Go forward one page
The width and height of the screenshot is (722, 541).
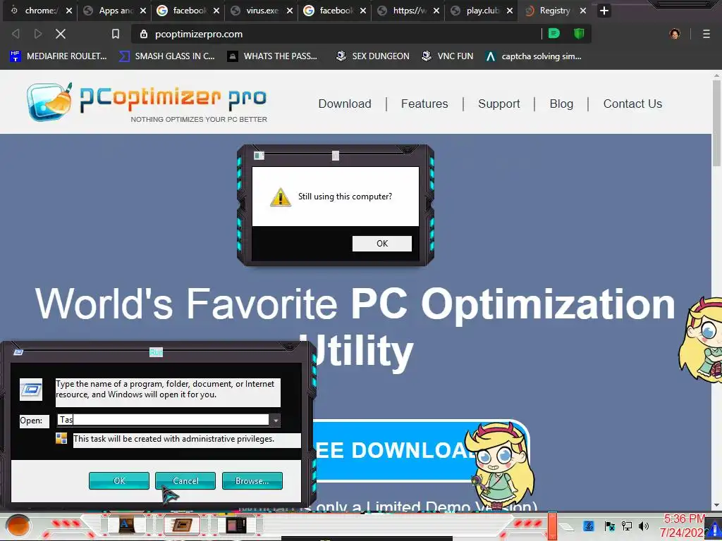coord(38,34)
